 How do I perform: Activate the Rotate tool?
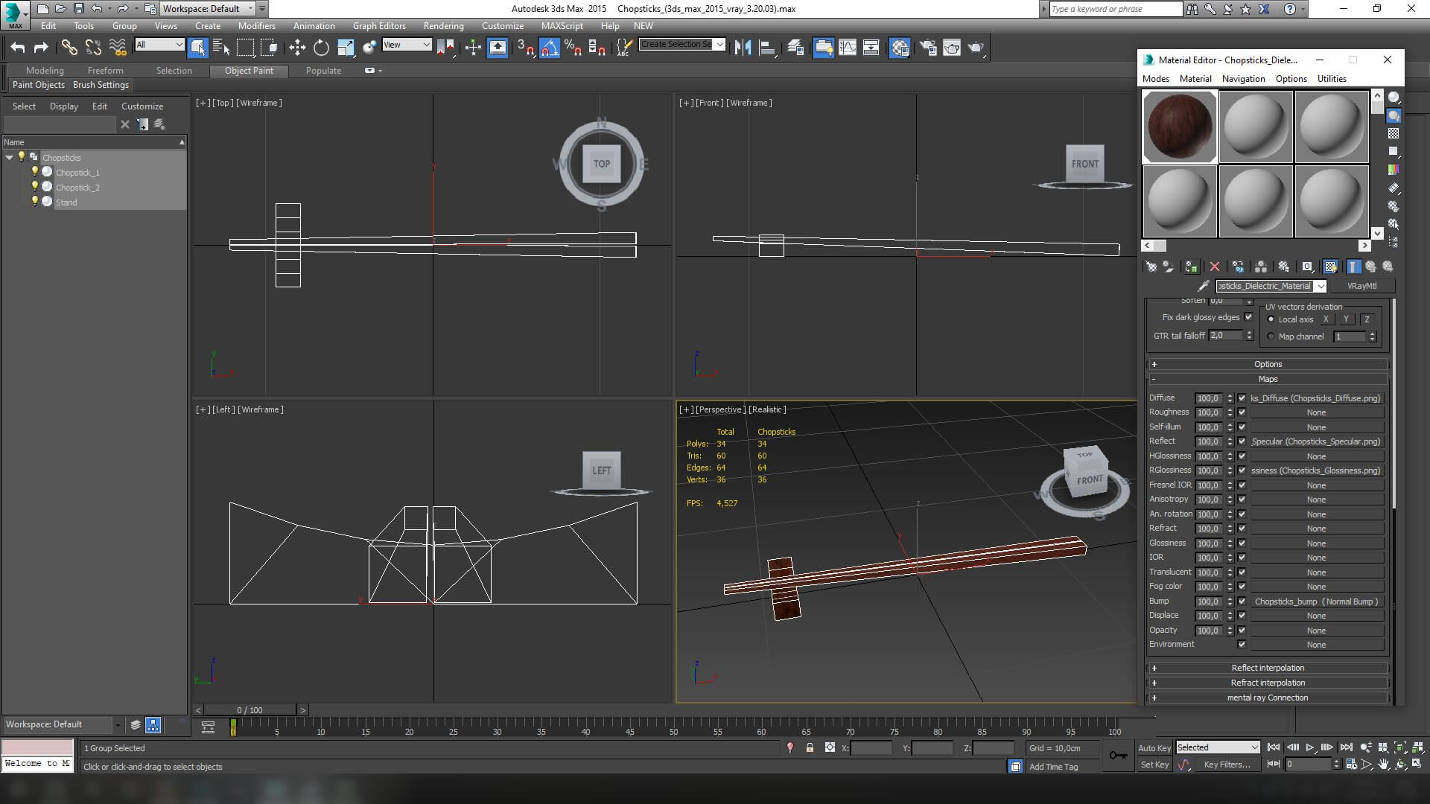pyautogui.click(x=321, y=48)
